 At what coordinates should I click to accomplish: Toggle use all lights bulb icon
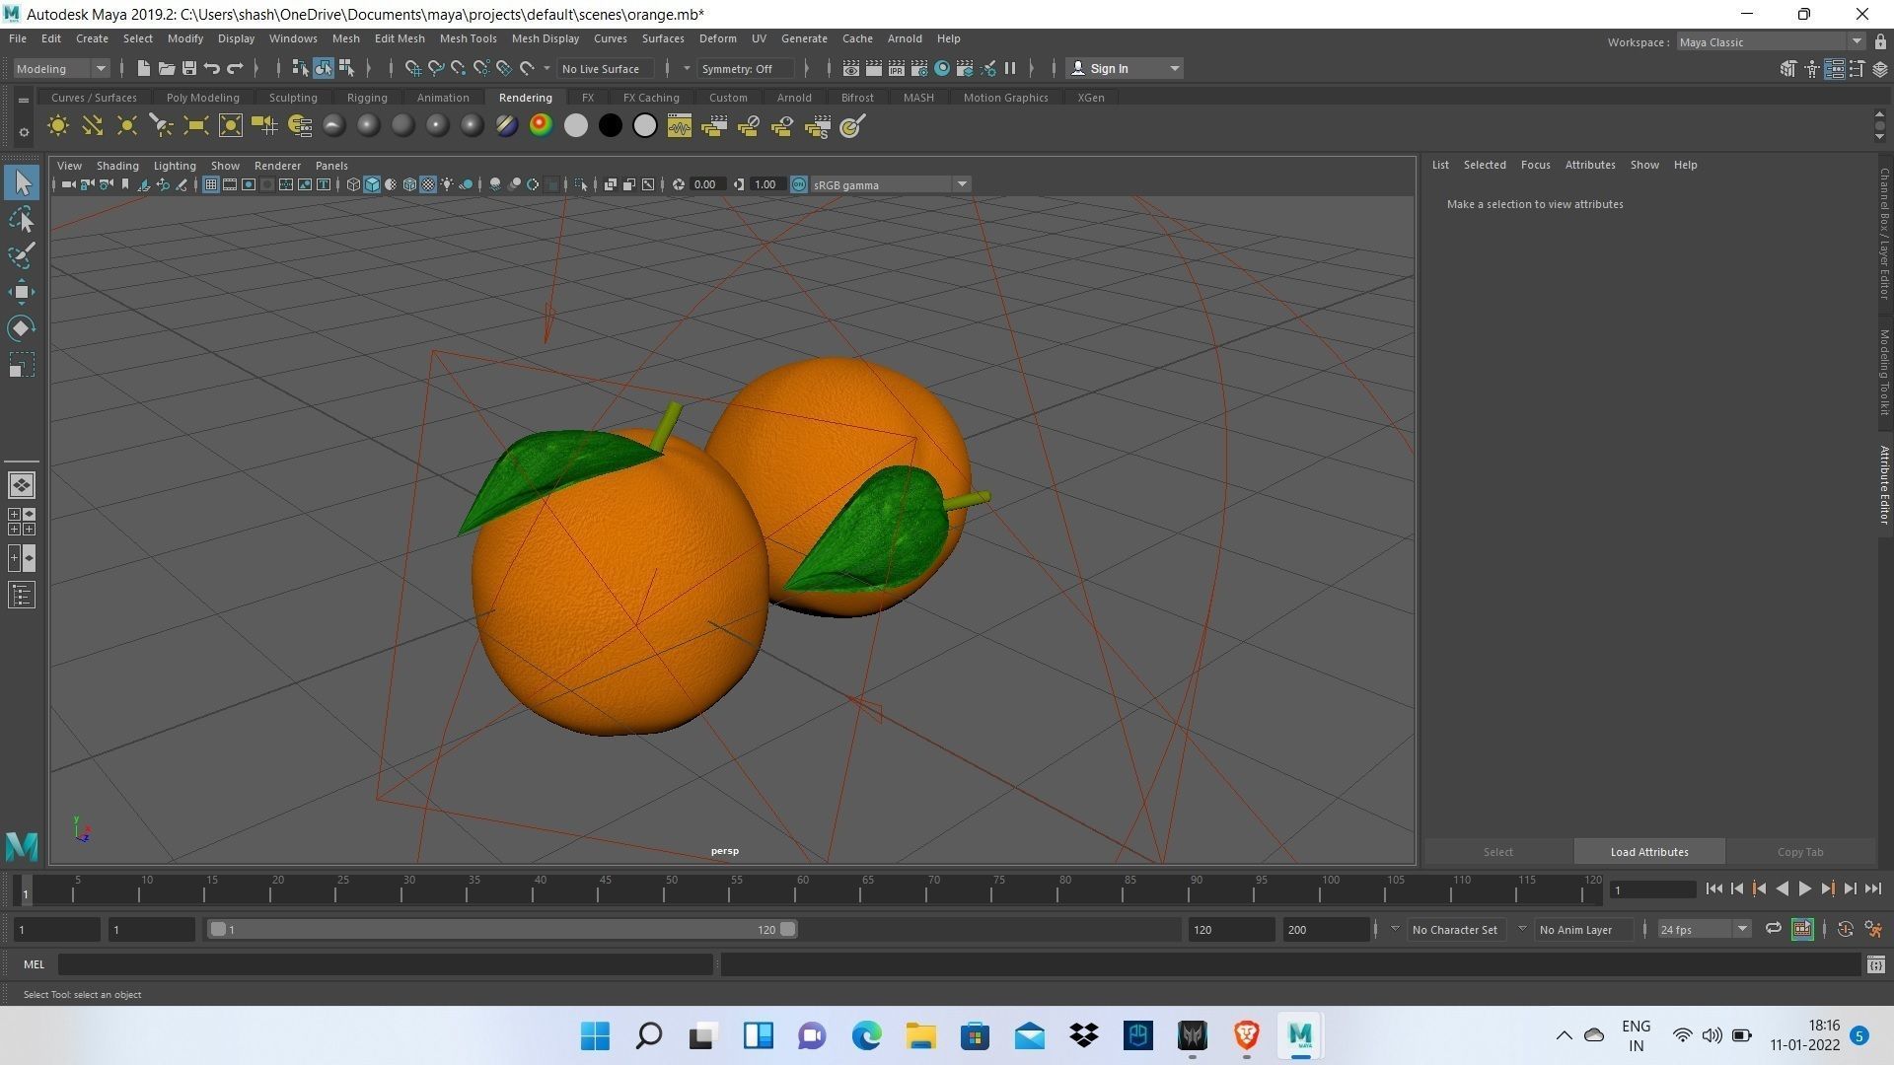[447, 184]
